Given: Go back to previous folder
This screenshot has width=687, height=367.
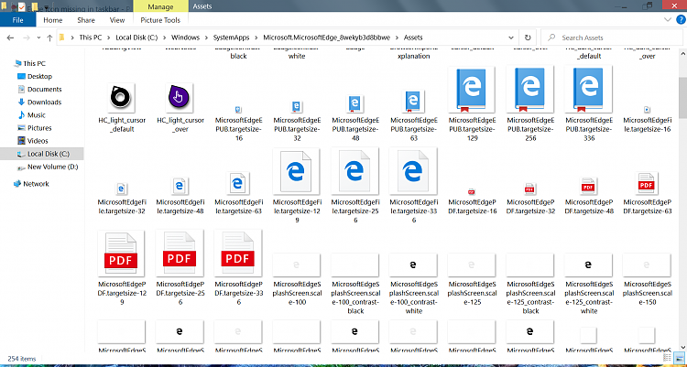Looking at the screenshot, I should [x=10, y=38].
